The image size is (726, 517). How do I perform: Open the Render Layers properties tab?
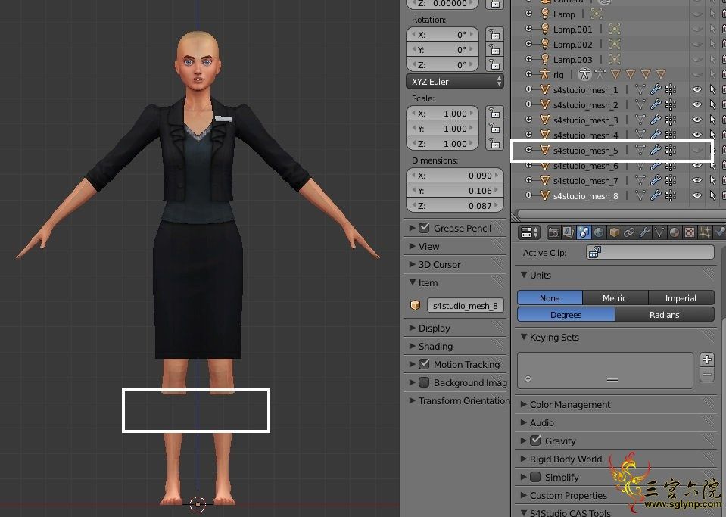568,232
